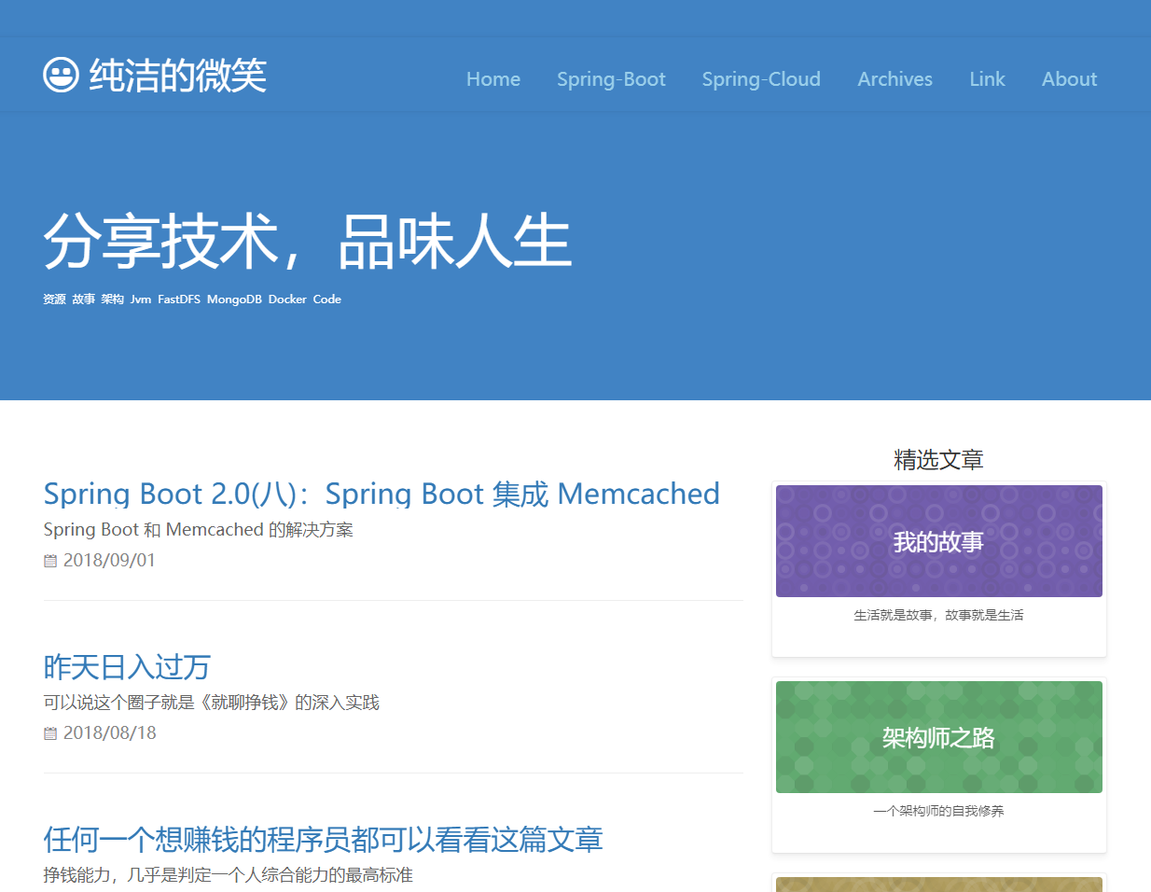Select the FastDFS tag
Image resolution: width=1151 pixels, height=892 pixels.
[x=179, y=299]
